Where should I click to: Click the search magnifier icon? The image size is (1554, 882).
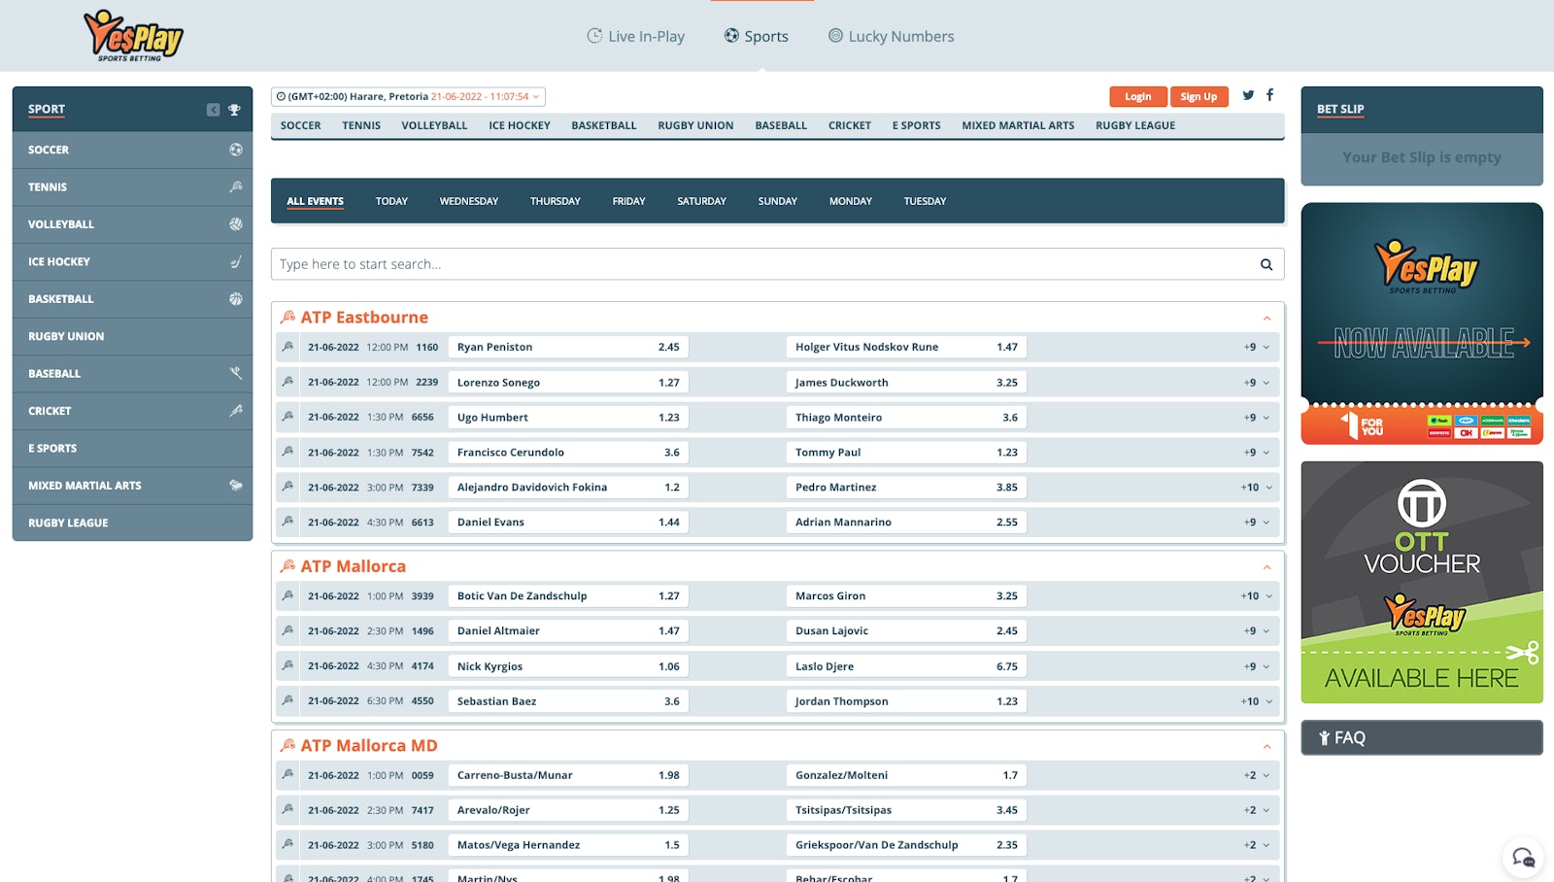(x=1266, y=264)
